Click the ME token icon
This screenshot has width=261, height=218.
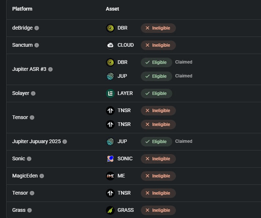110,176
